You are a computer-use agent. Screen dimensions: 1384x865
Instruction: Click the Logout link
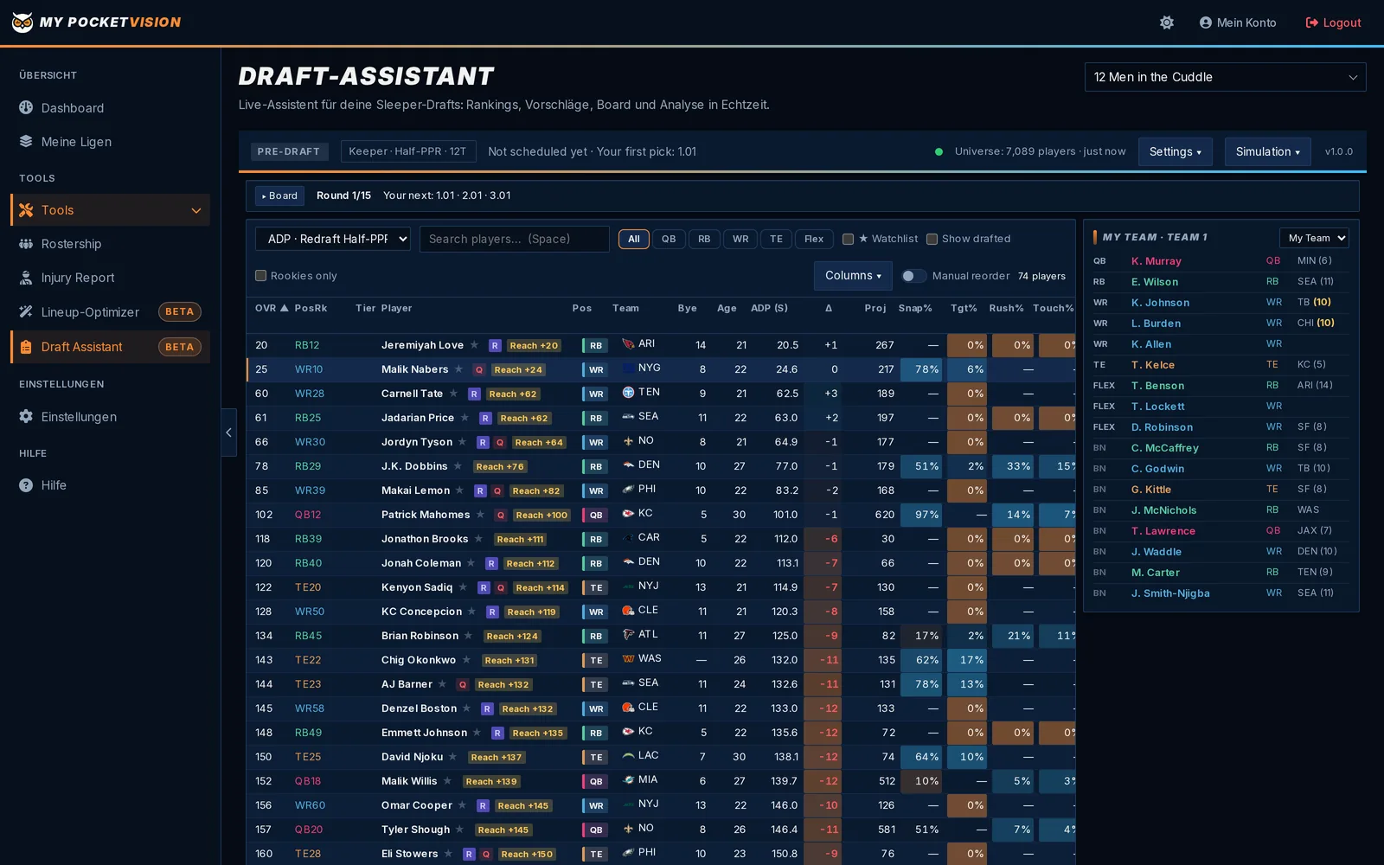1333,22
